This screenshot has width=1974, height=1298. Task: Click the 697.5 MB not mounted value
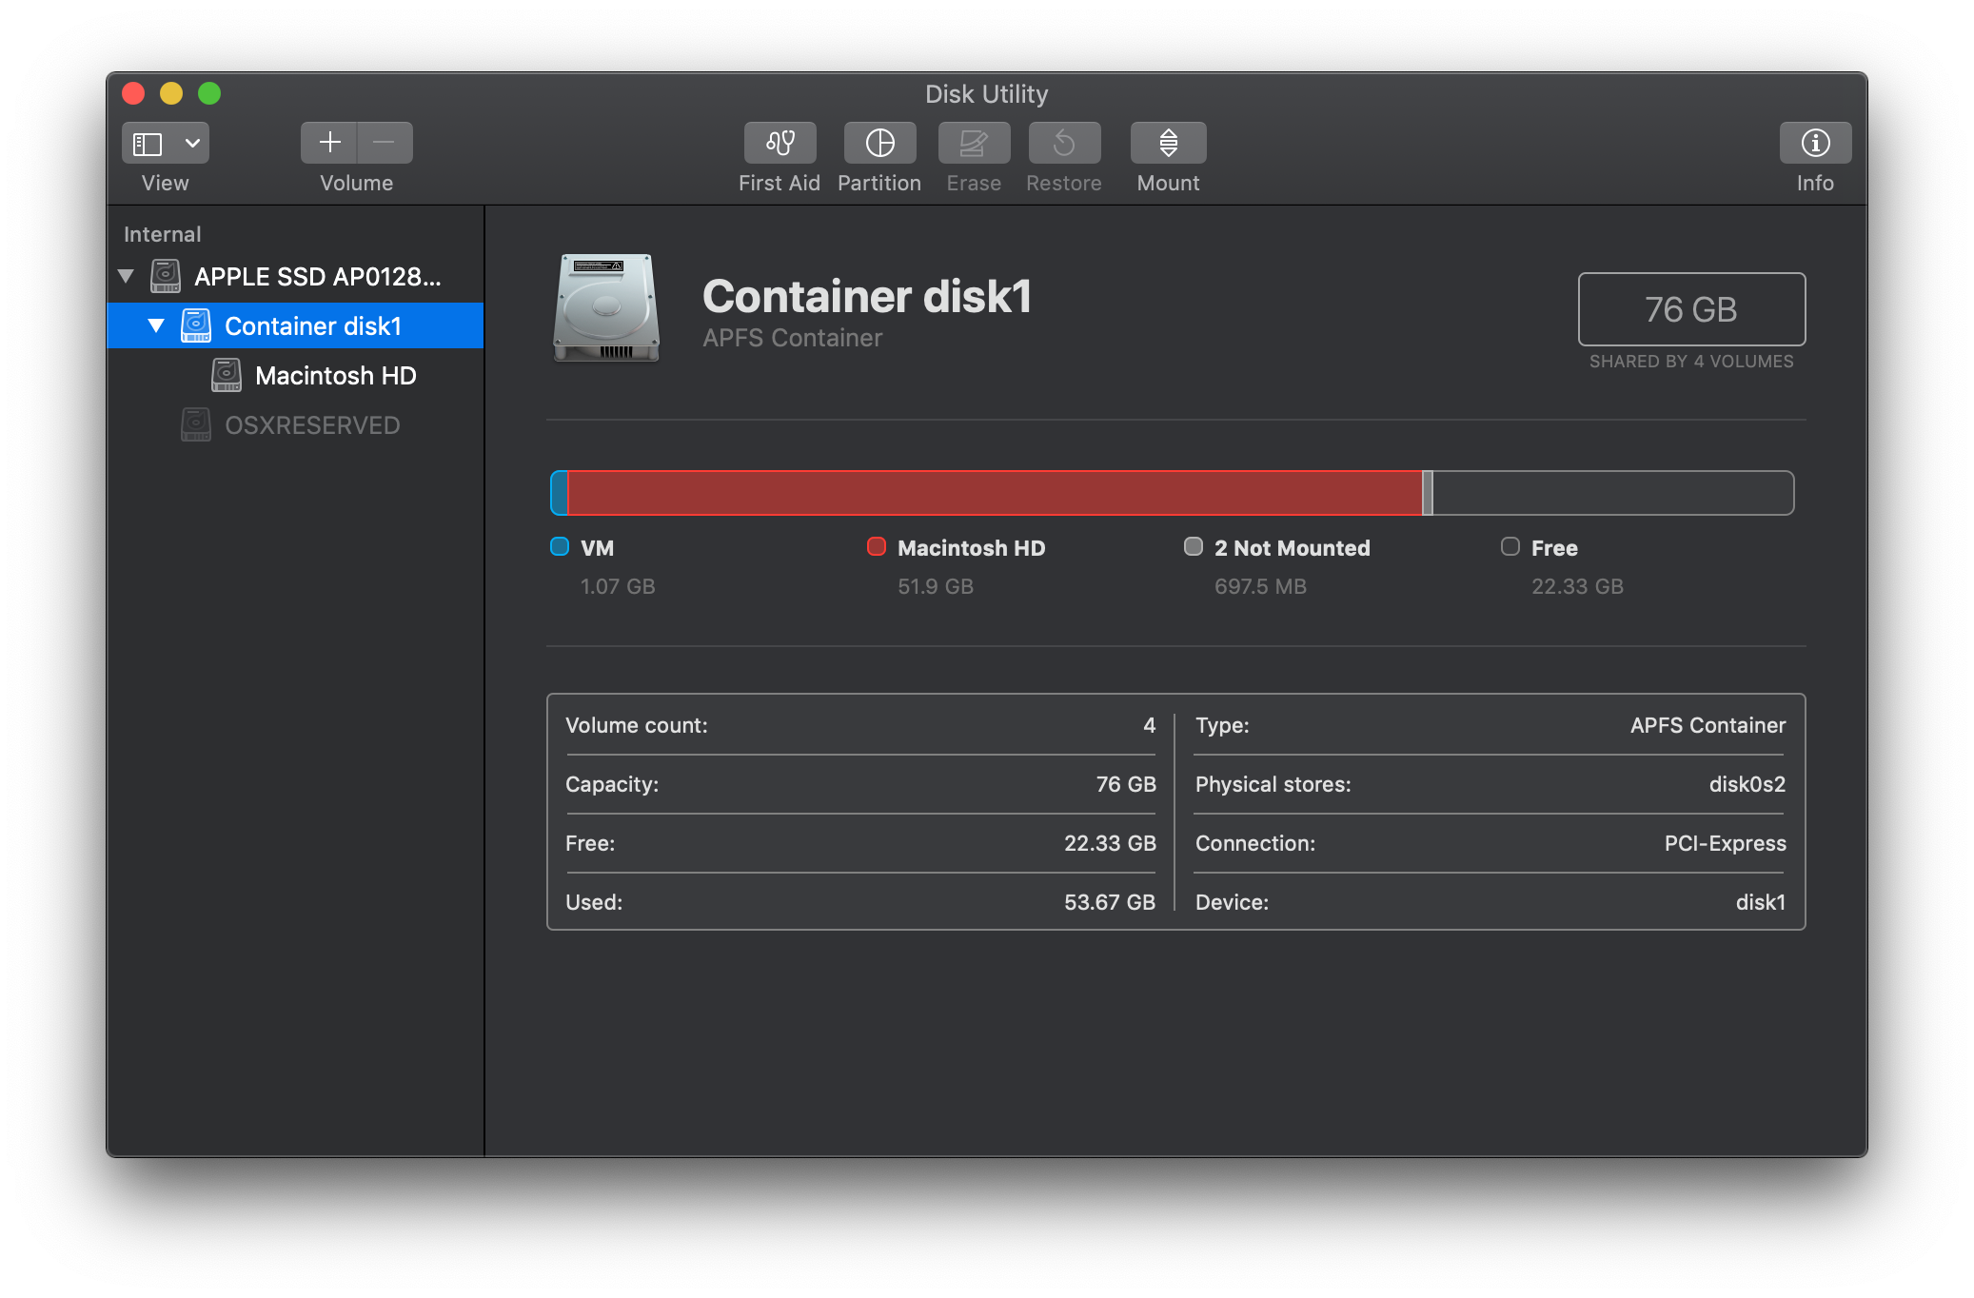1260,586
